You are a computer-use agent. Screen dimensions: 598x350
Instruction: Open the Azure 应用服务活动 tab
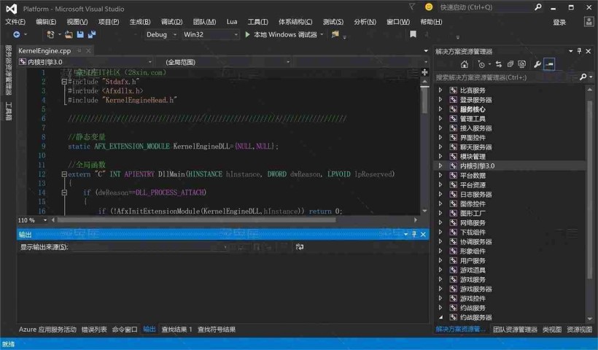point(47,330)
